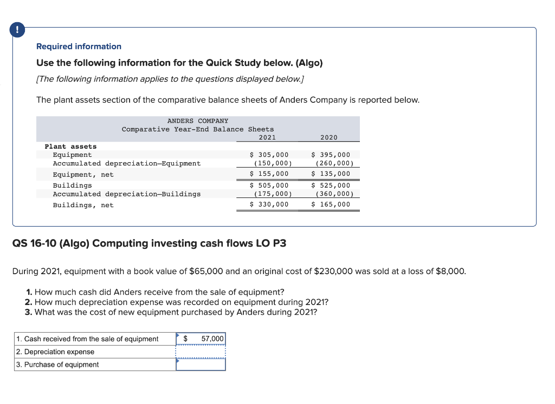Click the '3. Purchase of equipment' row label
Image resolution: width=555 pixels, height=404 pixels.
coord(57,365)
